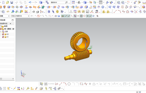
Task: Select the section folder tree item
Action: 6,26
